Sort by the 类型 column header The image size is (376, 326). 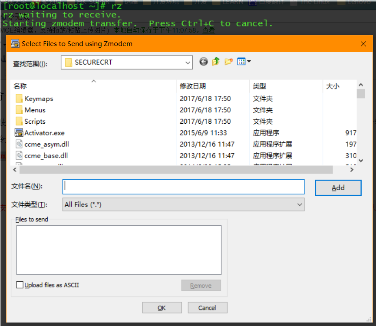(x=286, y=86)
